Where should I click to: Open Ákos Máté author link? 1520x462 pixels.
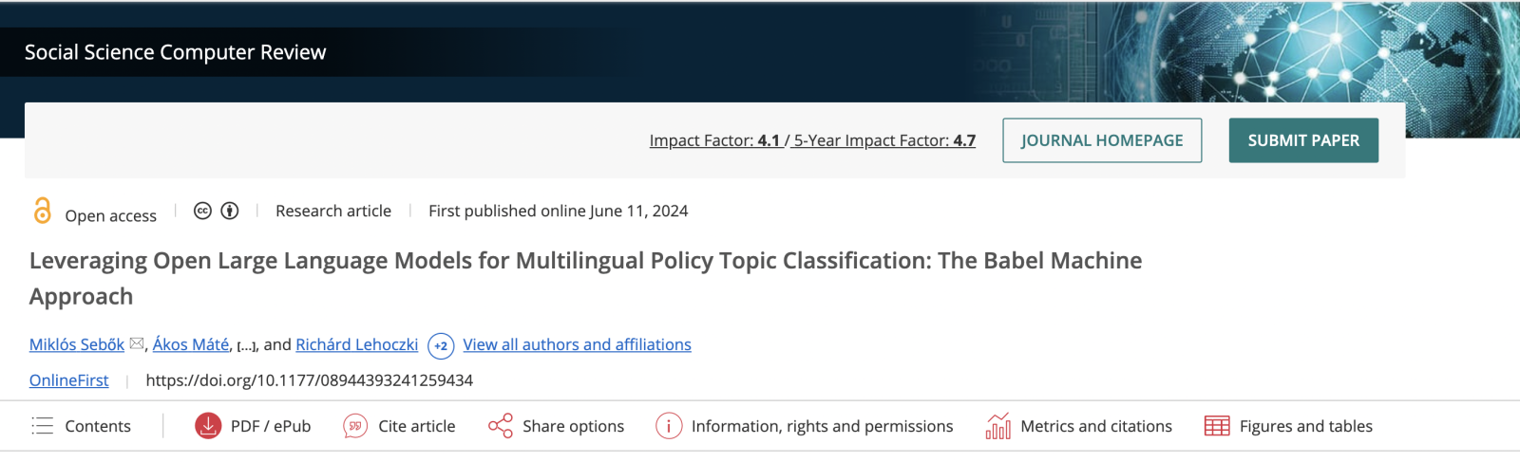coord(191,344)
